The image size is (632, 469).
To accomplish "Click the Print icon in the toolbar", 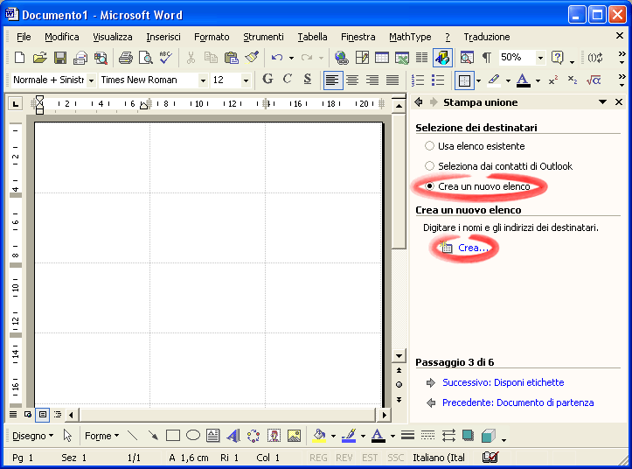I will point(126,58).
